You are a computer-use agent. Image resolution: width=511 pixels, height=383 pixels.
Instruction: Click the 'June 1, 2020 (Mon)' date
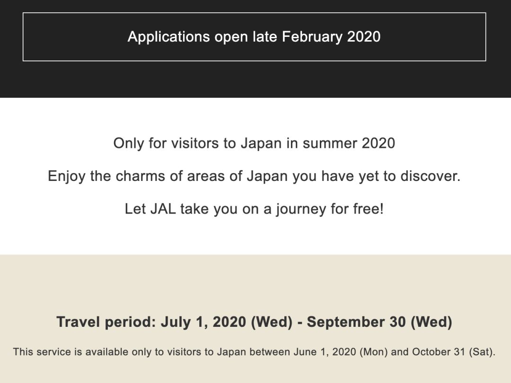(x=341, y=352)
